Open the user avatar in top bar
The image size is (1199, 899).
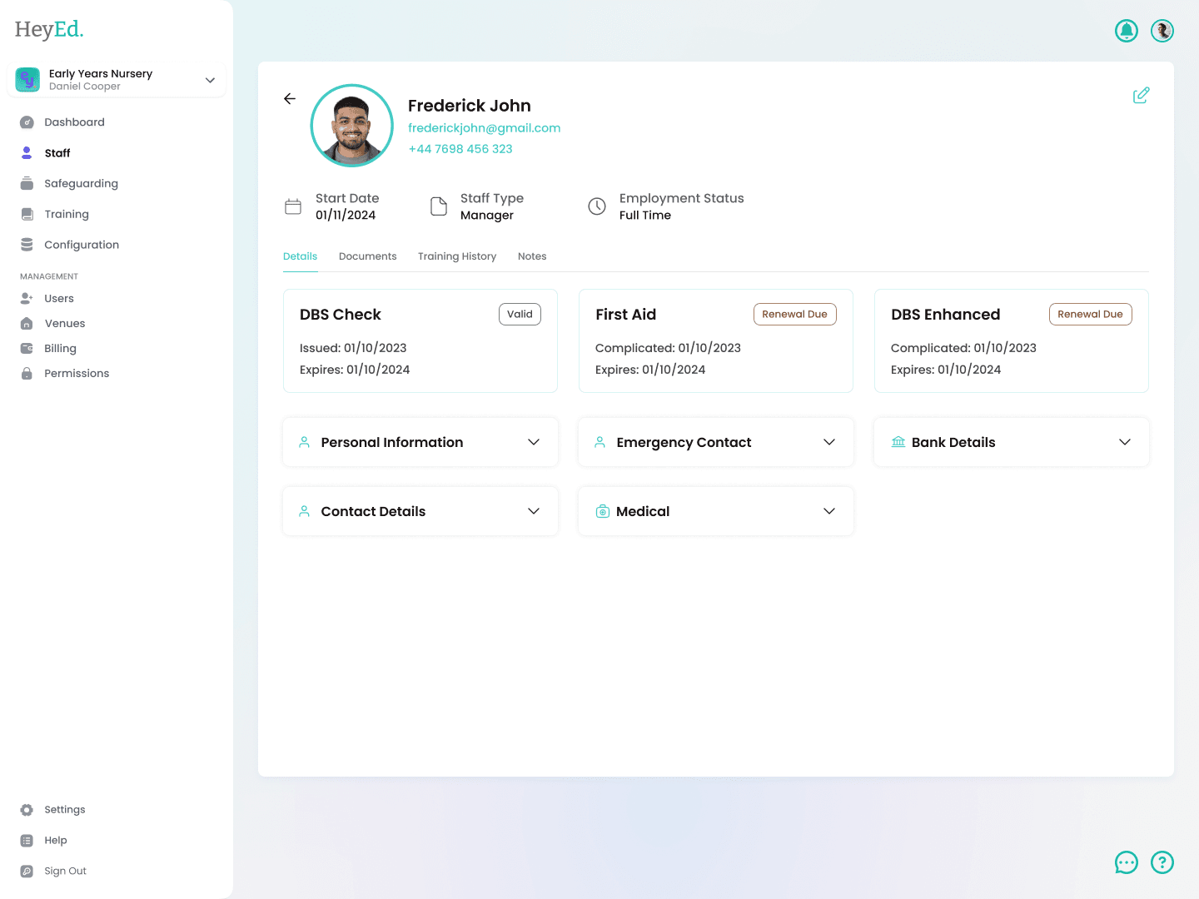(1162, 31)
